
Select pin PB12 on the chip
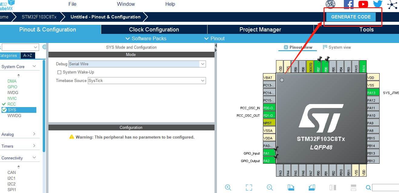[x=373, y=161]
